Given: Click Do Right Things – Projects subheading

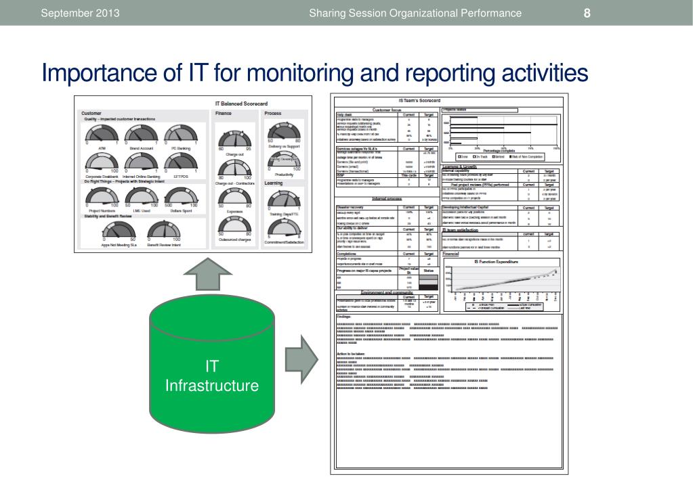Looking at the screenshot, I should (x=124, y=181).
